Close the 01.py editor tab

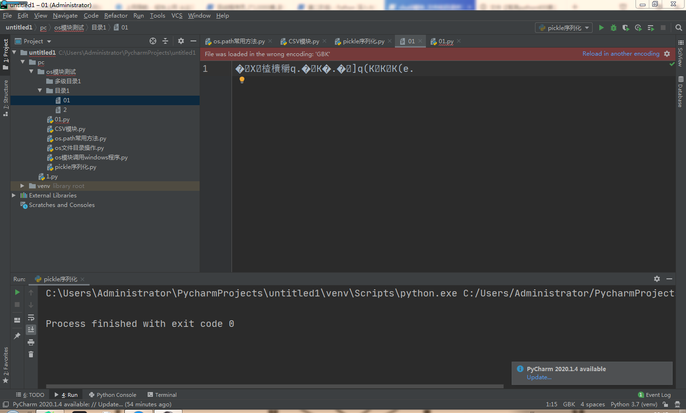pos(459,41)
